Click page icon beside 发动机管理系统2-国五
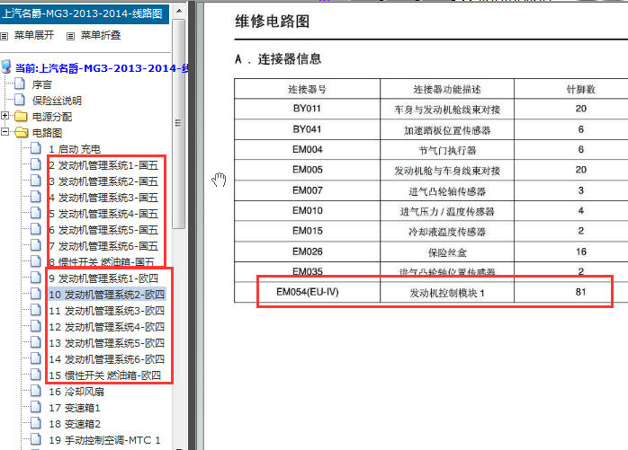The width and height of the screenshot is (628, 450). pos(36,181)
